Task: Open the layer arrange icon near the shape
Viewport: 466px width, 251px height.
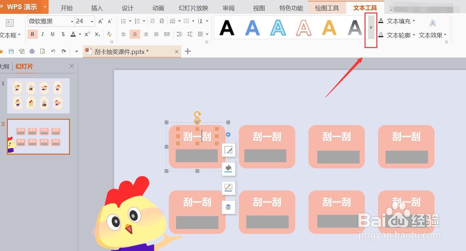Action: pos(229,207)
